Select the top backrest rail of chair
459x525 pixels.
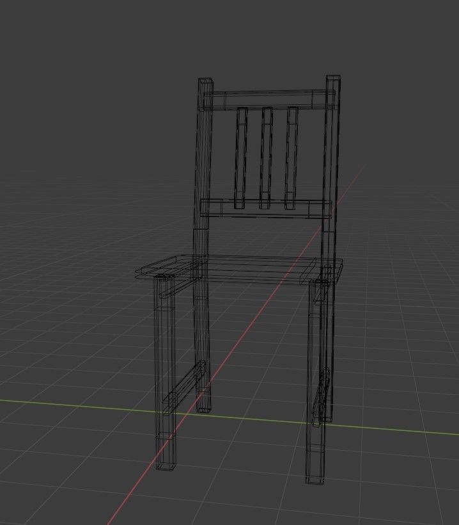270,99
